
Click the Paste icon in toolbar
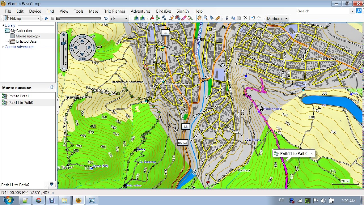click(x=239, y=18)
